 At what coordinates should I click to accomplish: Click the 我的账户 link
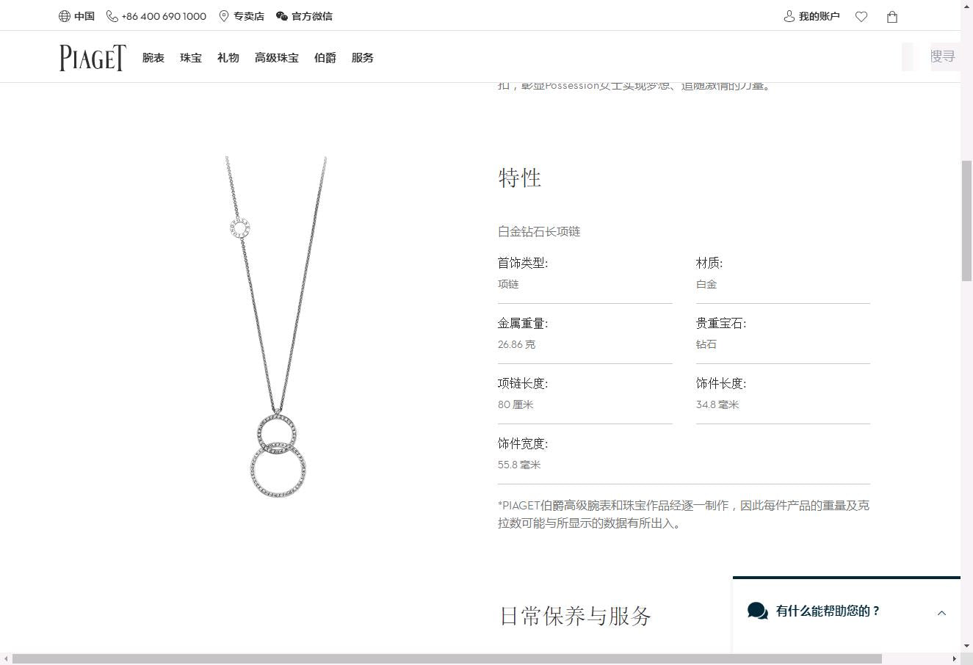[820, 16]
